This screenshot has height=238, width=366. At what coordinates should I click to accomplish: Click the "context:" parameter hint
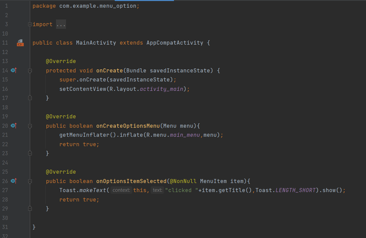121,190
